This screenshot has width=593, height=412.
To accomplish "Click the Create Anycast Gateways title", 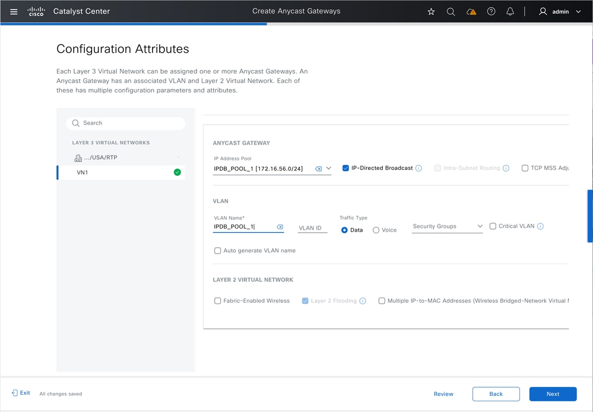I will tap(296, 11).
